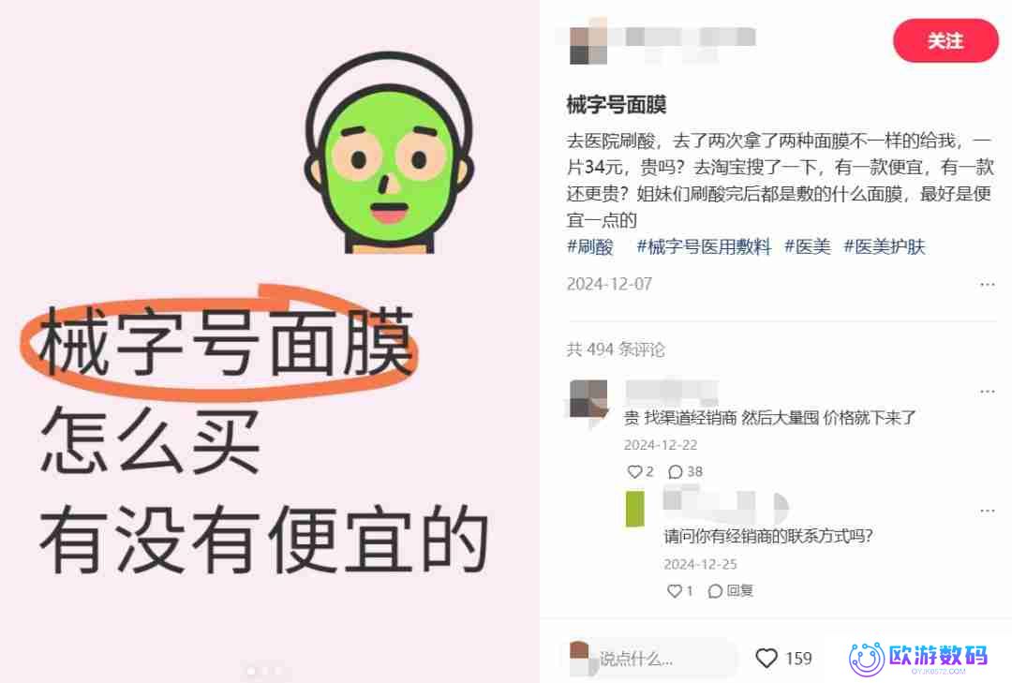The width and height of the screenshot is (1012, 683).
Task: Open the green avatar of the reply author
Action: tap(635, 510)
